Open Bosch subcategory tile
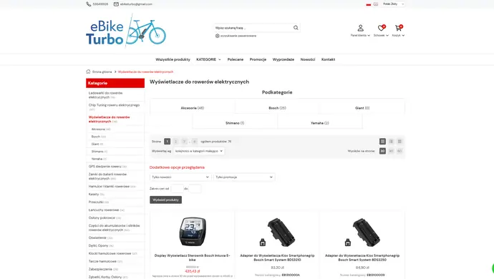 (x=277, y=108)
